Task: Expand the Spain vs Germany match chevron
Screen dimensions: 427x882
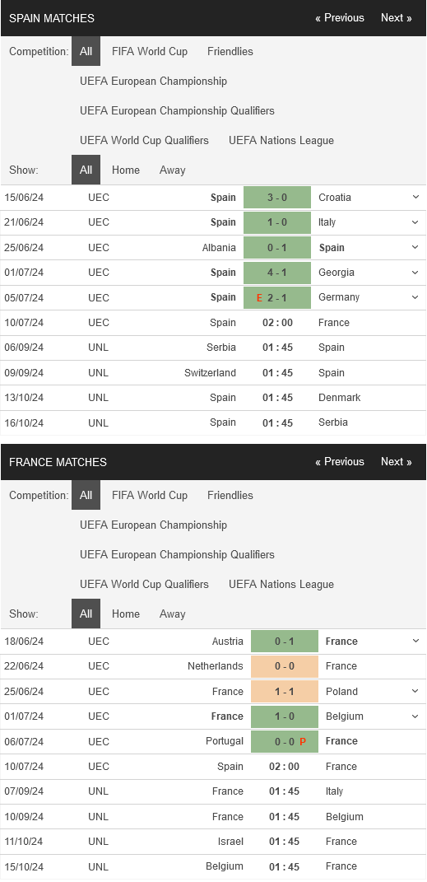Action: 415,297
